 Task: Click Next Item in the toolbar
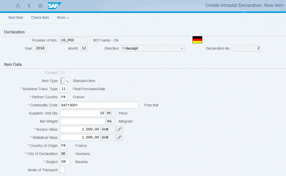click(x=16, y=18)
